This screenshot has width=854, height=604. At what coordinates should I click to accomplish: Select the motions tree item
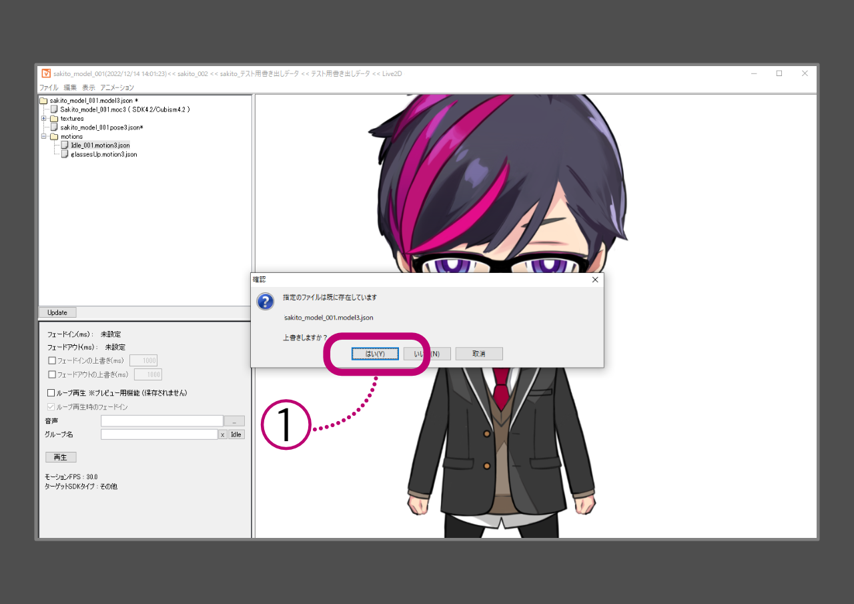(72, 137)
